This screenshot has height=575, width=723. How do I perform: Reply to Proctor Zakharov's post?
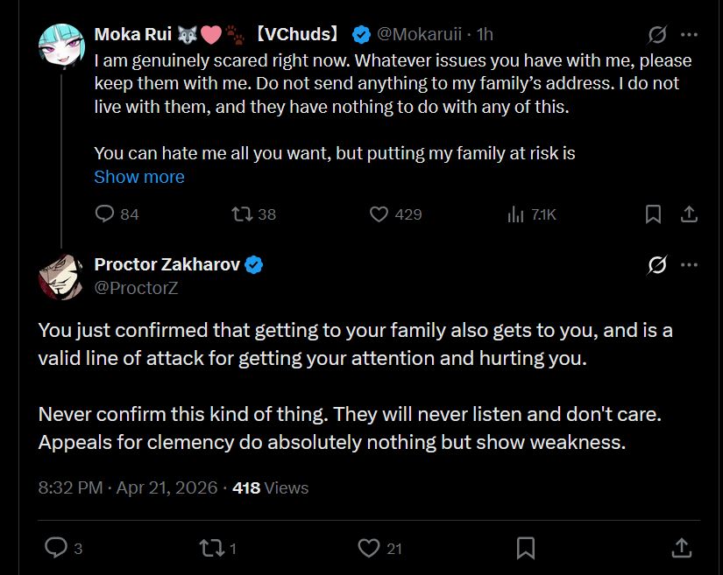[56, 548]
